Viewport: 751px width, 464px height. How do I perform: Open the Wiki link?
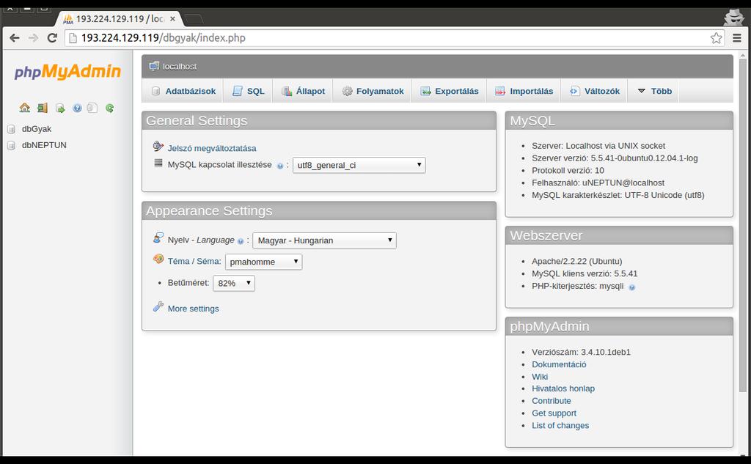pos(540,377)
